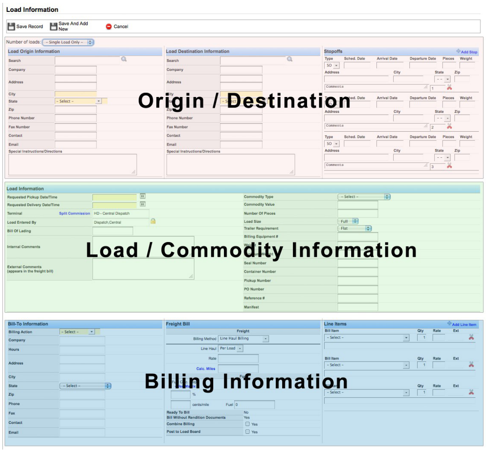
Task: Click the lock icon beside Load Entered By
Action: point(153,221)
